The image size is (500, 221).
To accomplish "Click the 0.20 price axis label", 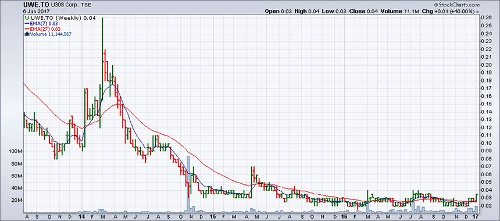I will (x=486, y=65).
